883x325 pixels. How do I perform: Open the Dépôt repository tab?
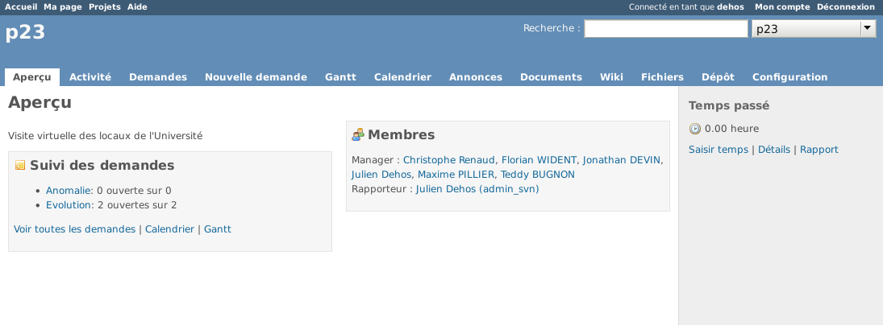718,77
